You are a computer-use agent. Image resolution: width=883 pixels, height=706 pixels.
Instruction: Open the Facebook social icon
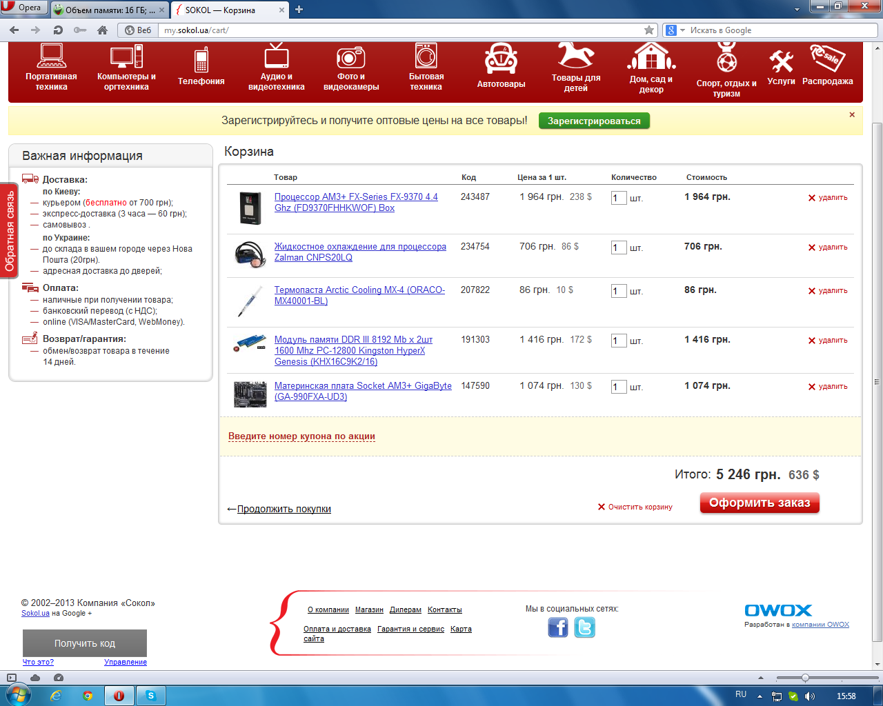[558, 627]
